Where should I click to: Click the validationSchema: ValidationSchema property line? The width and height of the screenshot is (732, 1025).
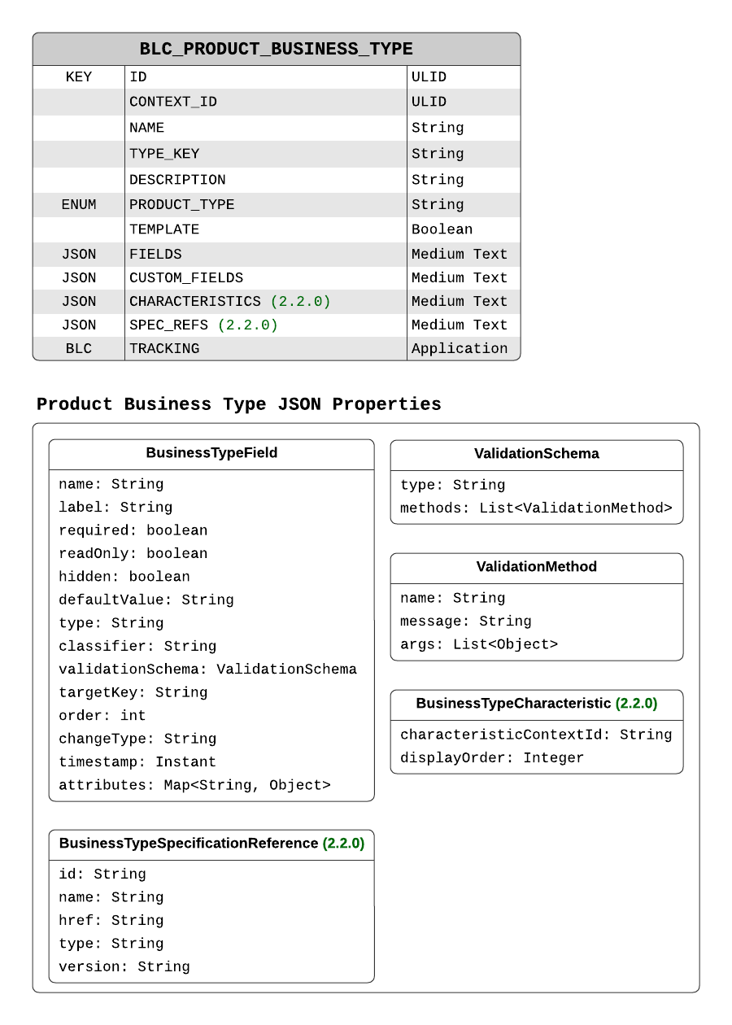[x=208, y=669]
